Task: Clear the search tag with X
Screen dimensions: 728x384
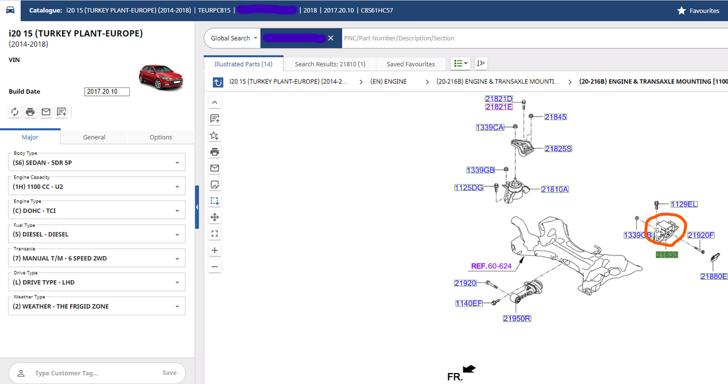Action: (x=331, y=38)
